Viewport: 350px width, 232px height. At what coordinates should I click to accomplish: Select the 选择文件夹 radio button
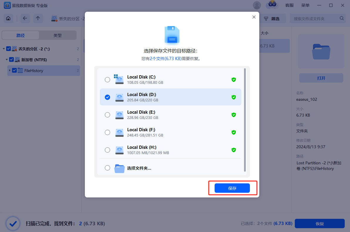107,168
